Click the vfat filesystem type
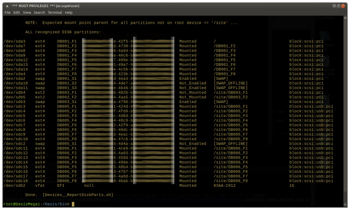The height and width of the screenshot is (210, 350). [x=40, y=185]
